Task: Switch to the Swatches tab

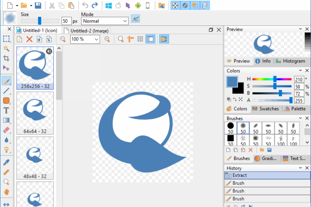Action: [x=266, y=109]
